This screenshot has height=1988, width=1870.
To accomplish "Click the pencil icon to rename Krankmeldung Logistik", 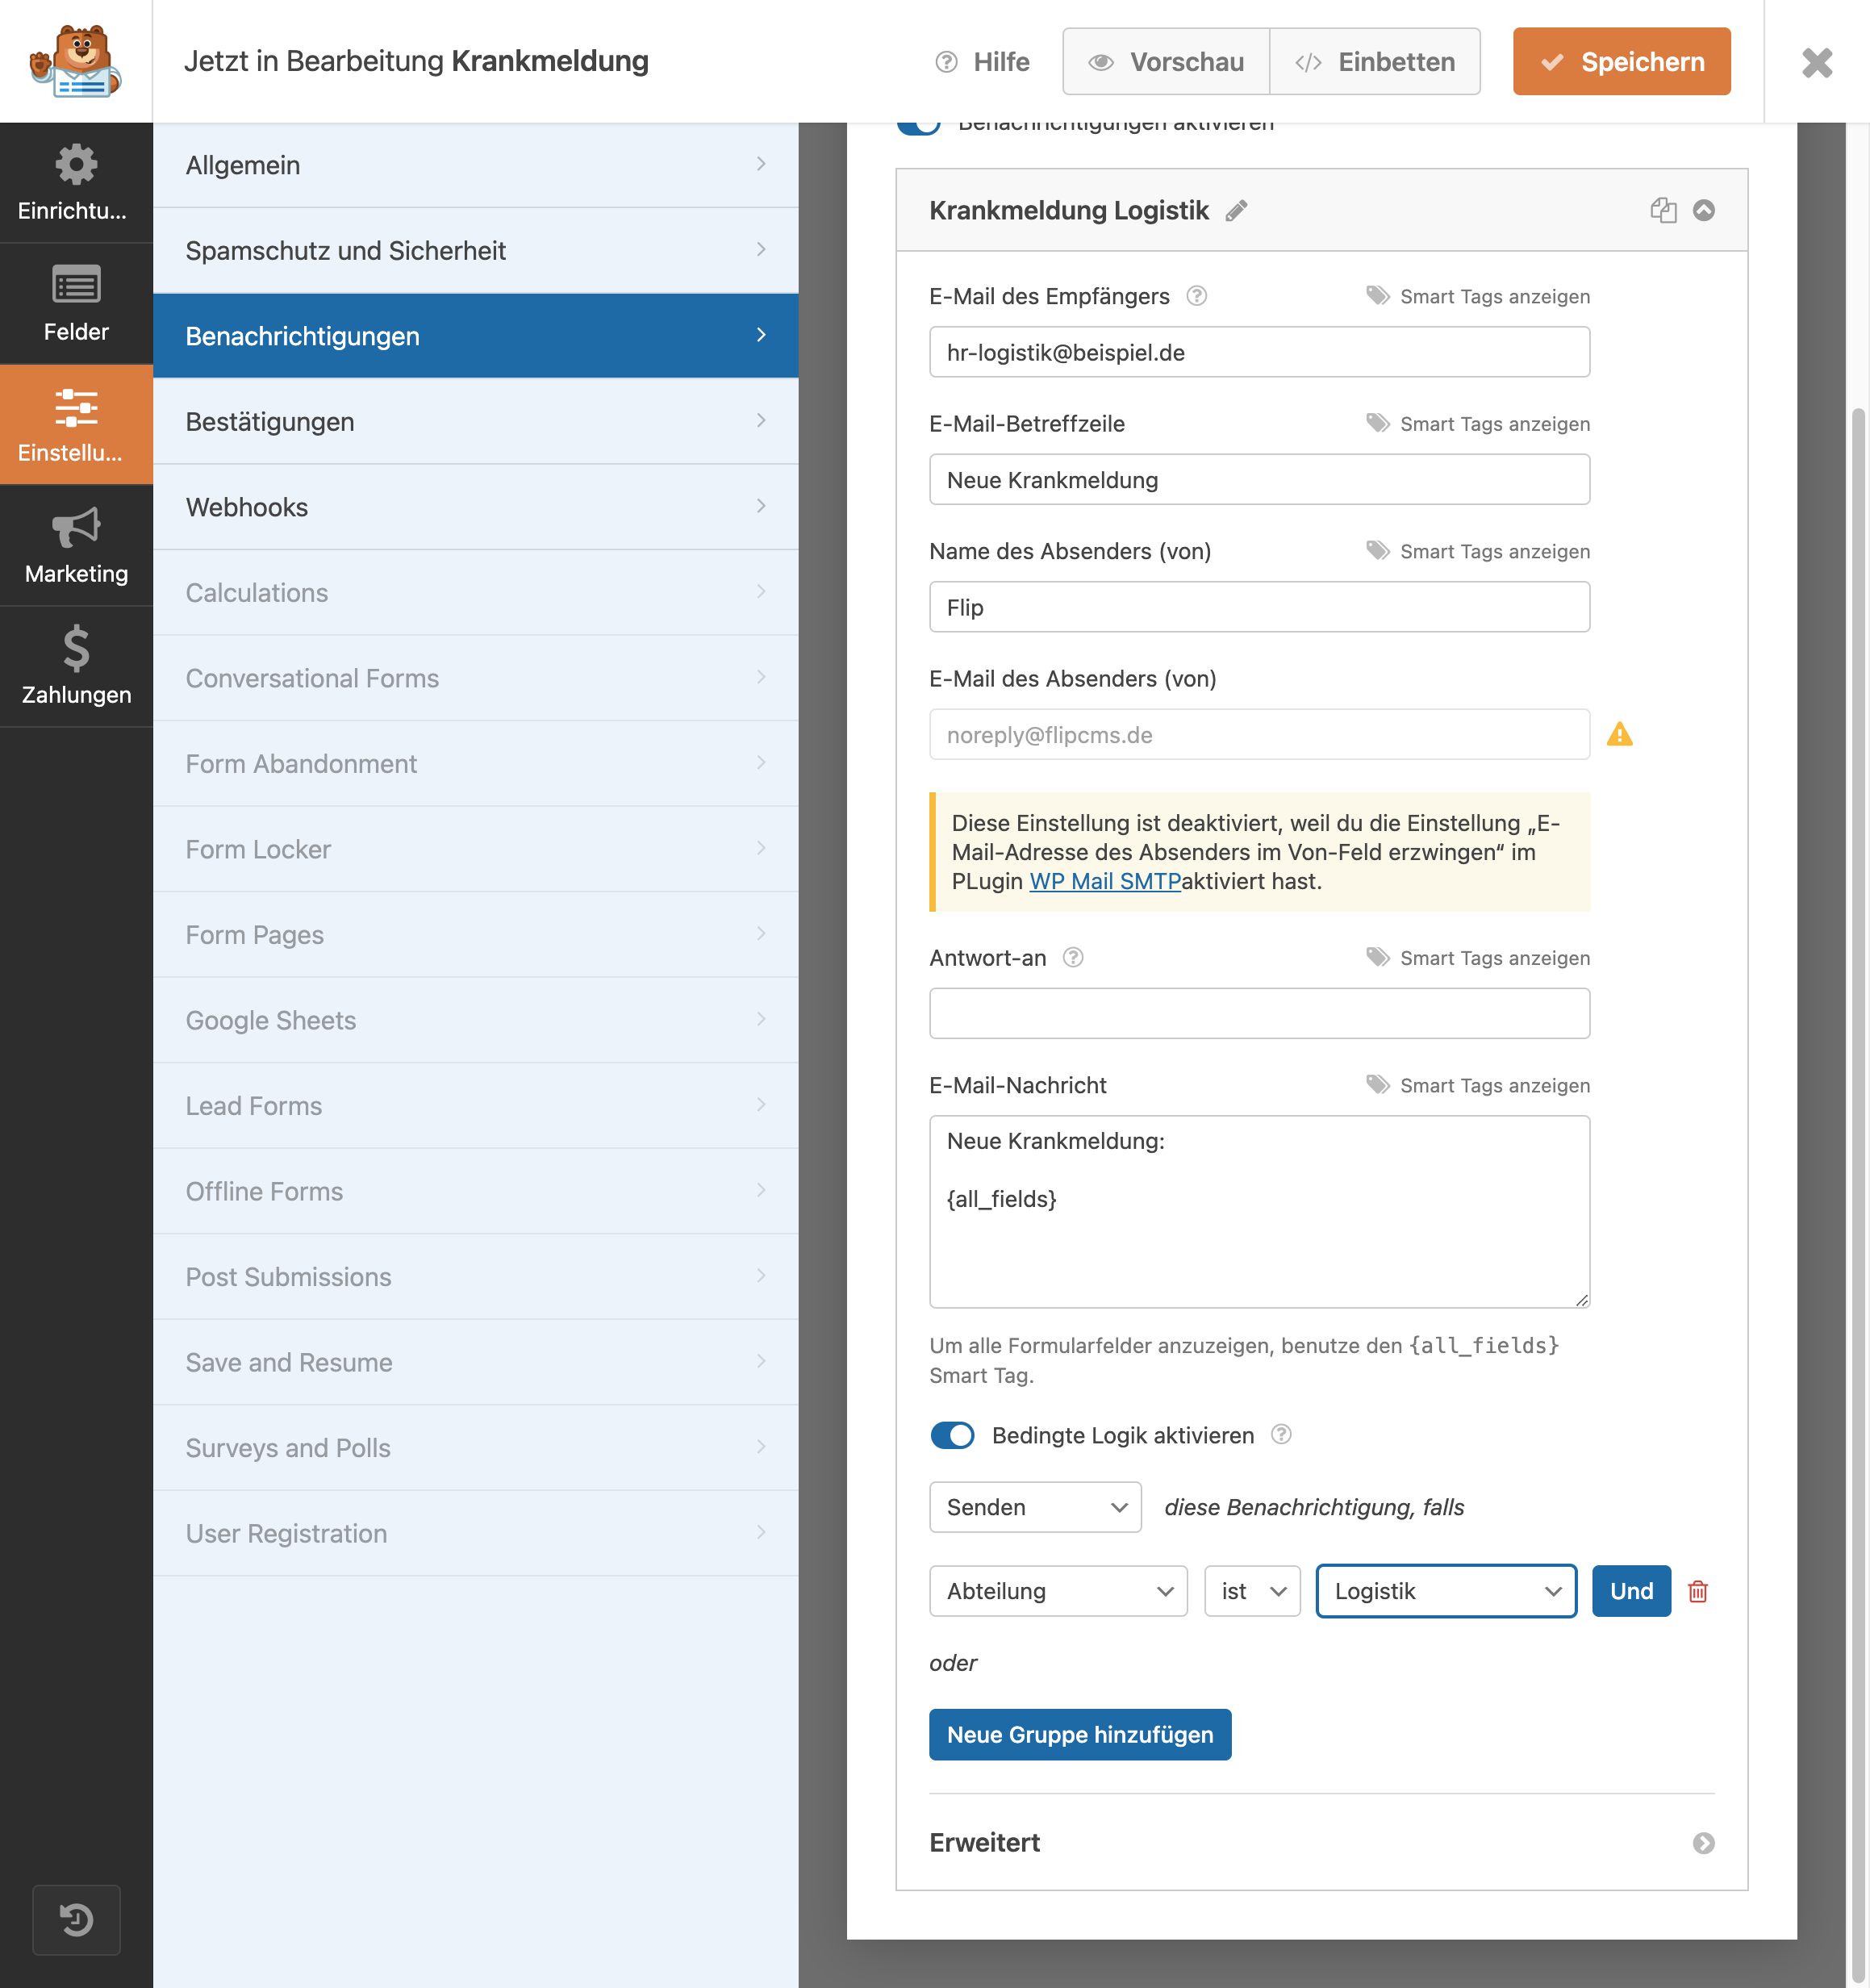I will 1237,211.
